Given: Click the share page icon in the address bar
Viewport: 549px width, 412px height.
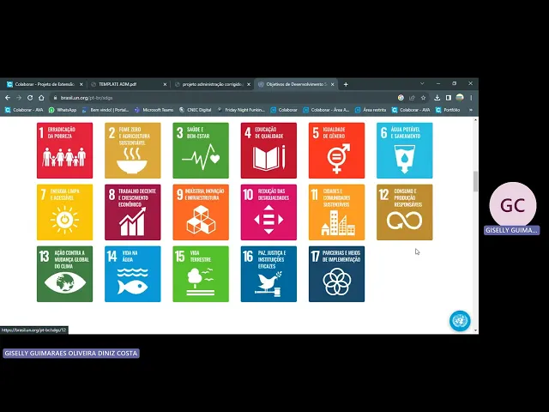Looking at the screenshot, I should tap(412, 98).
